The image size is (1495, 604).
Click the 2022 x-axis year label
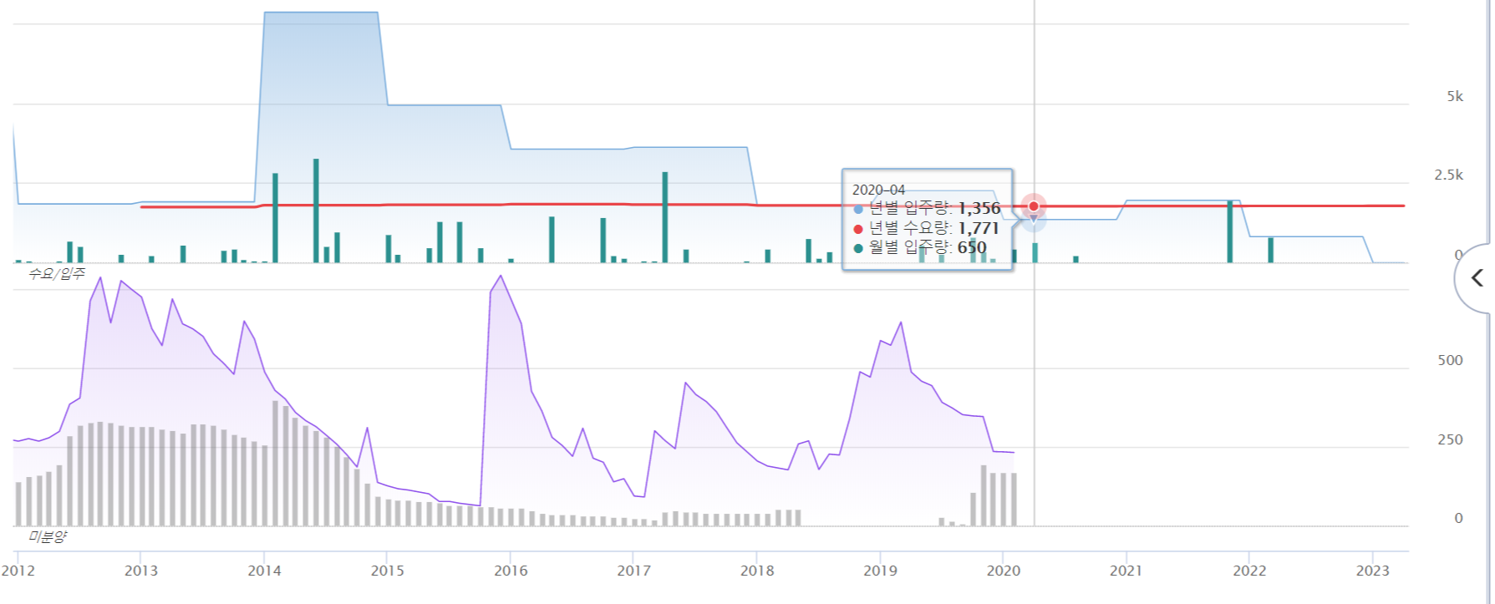[1249, 571]
